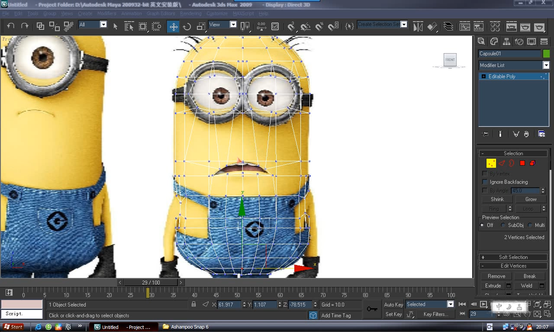Click the Mirror tool
The image size is (554, 332).
coord(418,26)
